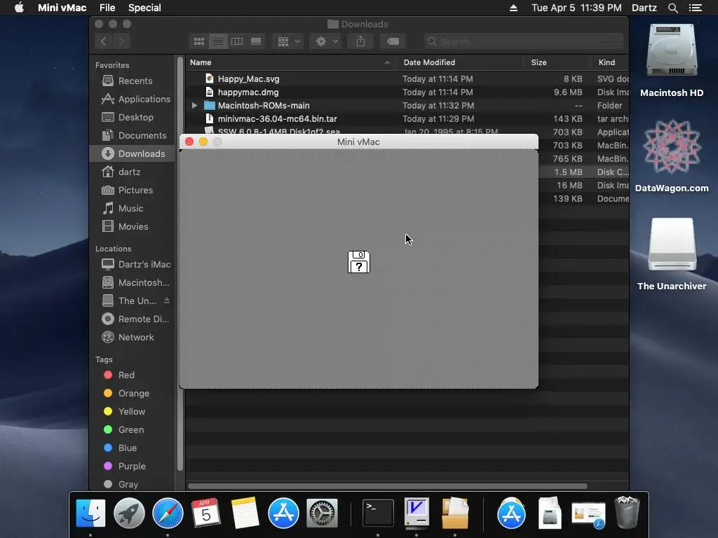The image size is (718, 538).
Task: Open Recents in Finder sidebar
Action: click(133, 81)
